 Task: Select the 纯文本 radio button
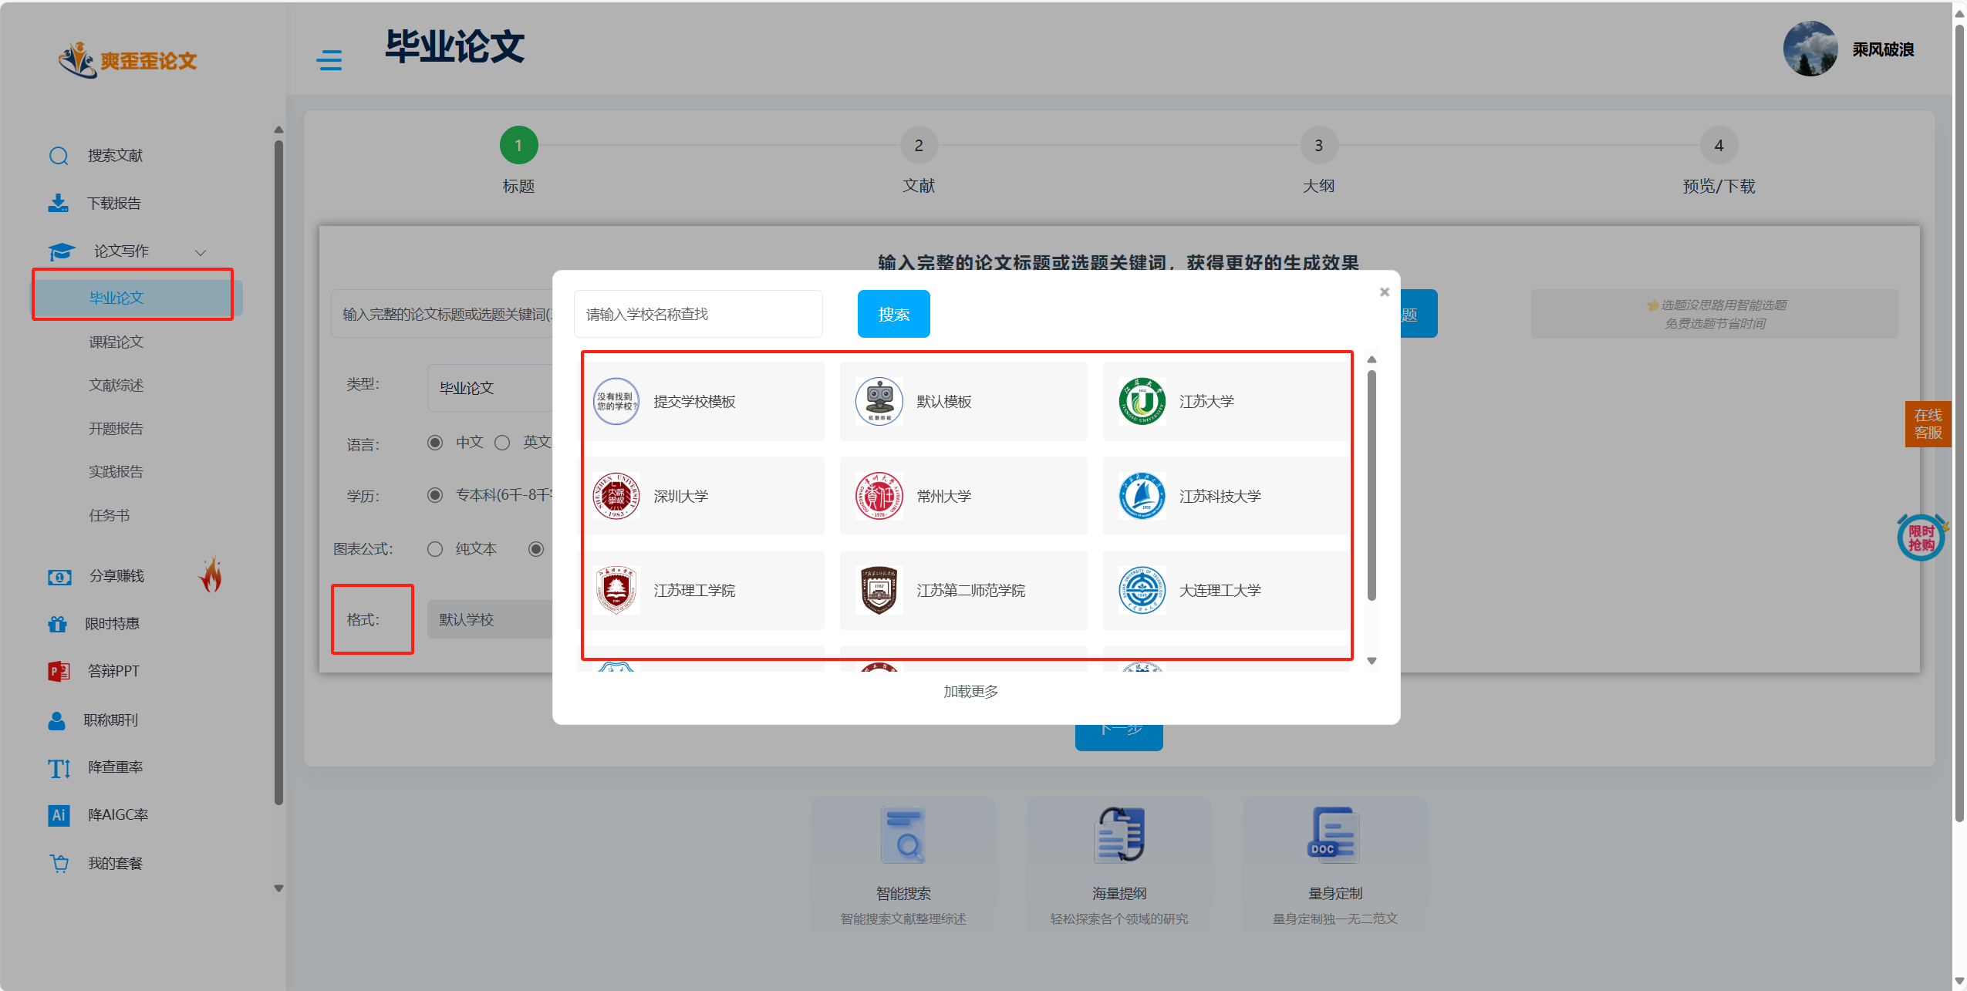click(435, 549)
